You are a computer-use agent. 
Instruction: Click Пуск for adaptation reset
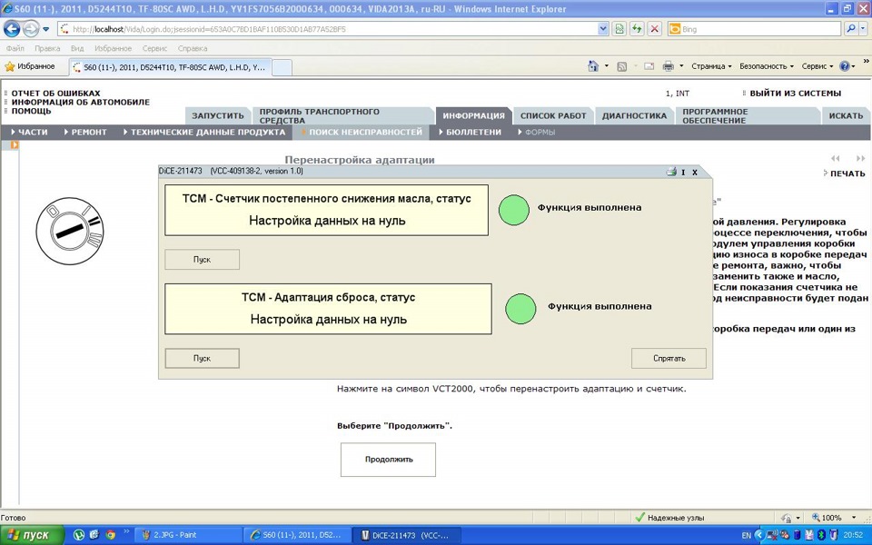[x=202, y=359]
